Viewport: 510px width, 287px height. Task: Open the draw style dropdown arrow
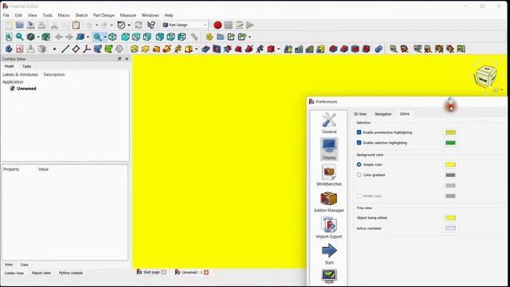click(x=38, y=37)
